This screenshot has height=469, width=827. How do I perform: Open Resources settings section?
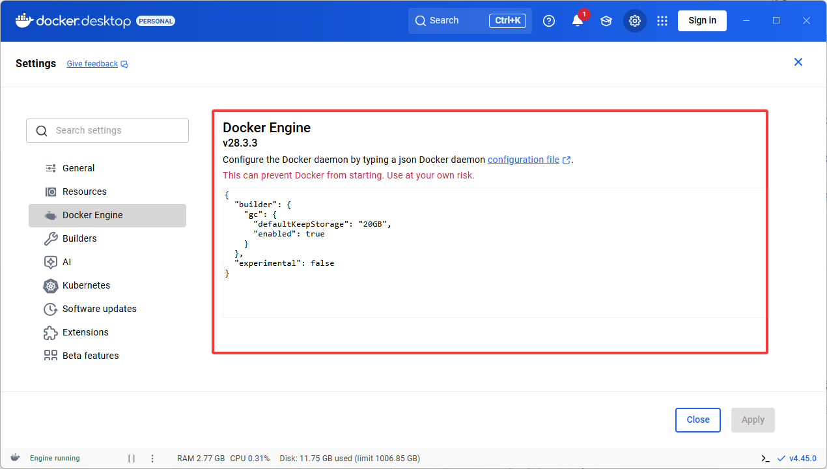tap(107, 192)
